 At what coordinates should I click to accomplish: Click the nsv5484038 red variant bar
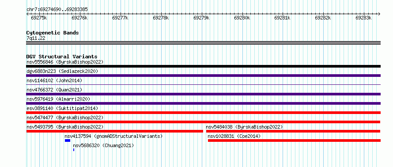(x=293, y=131)
